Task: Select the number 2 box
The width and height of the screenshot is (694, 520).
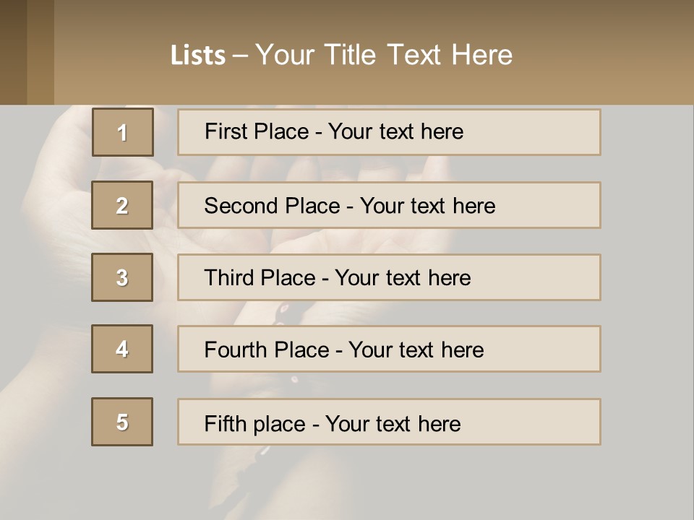Action: tap(122, 205)
